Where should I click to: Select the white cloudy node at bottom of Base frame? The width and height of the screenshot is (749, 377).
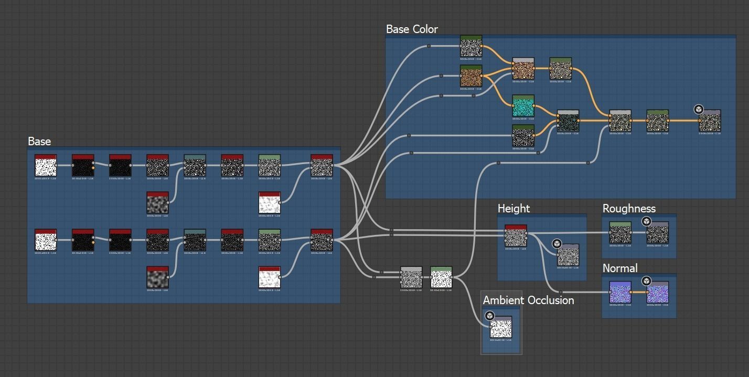[x=270, y=277]
